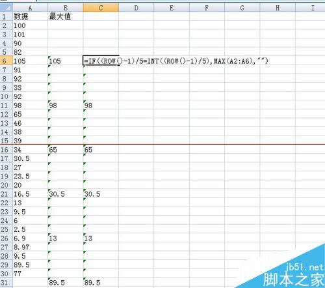
Task: Click cell A1 containing 数据
Action: click(31, 16)
